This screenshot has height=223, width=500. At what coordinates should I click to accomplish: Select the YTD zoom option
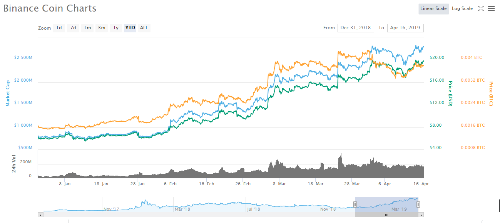130,28
